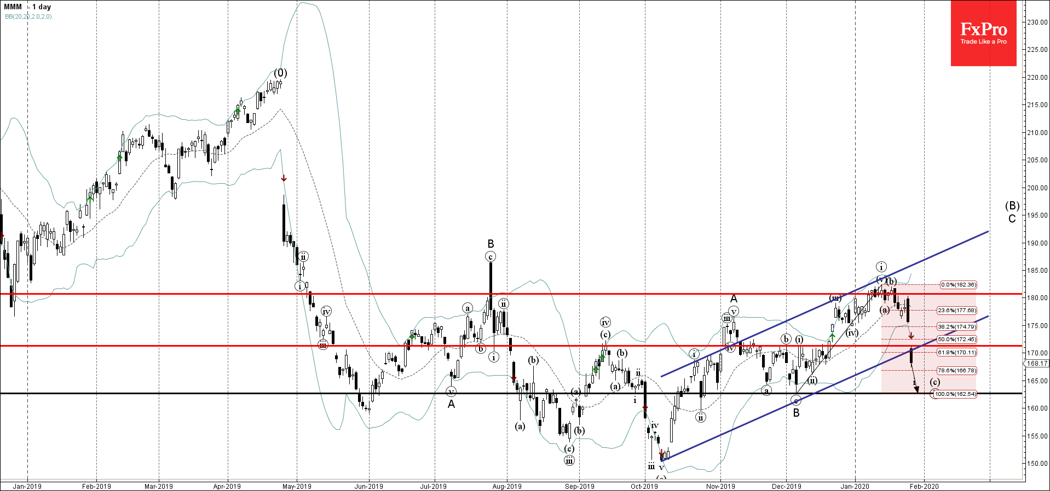
Task: Click the 100.0%(162.54) Fibonacci label
Action: click(955, 394)
